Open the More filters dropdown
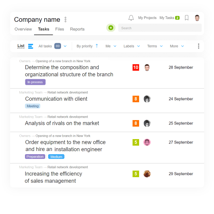 [x=177, y=46]
